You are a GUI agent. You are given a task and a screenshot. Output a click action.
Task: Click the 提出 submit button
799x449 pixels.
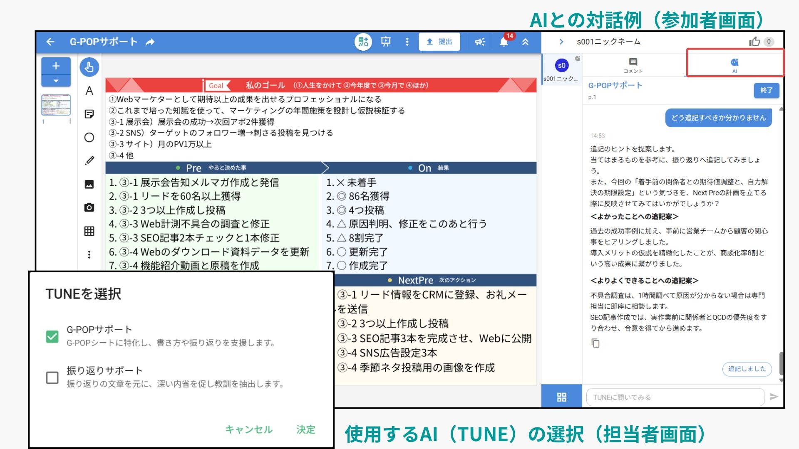(439, 42)
